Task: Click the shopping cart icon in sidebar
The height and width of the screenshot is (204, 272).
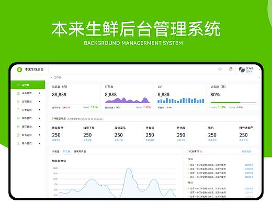Action: click(x=18, y=118)
